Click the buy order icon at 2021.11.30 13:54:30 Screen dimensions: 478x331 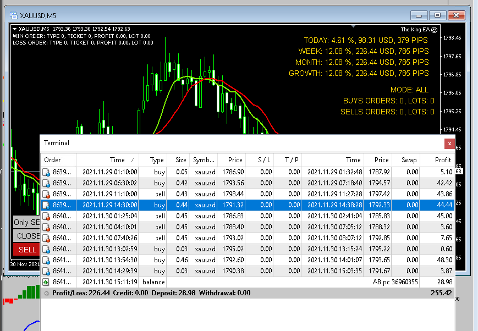[46, 260]
